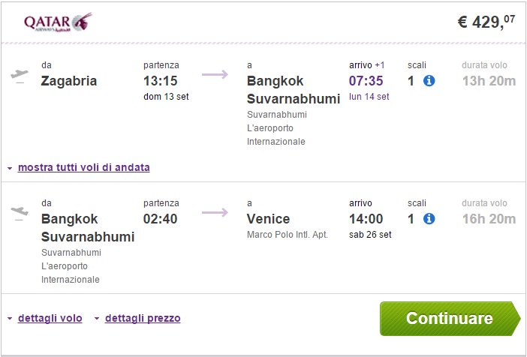Click the 13:15 outbound departure time
The image size is (527, 357).
tap(161, 81)
